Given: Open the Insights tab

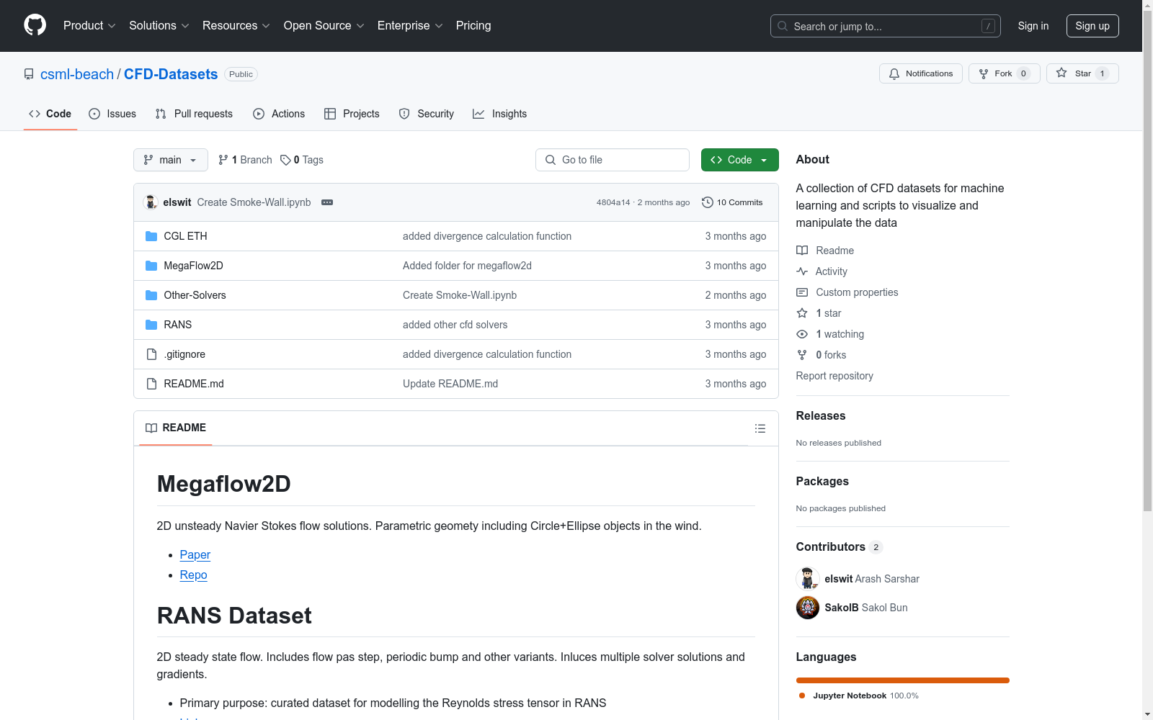Looking at the screenshot, I should (500, 114).
